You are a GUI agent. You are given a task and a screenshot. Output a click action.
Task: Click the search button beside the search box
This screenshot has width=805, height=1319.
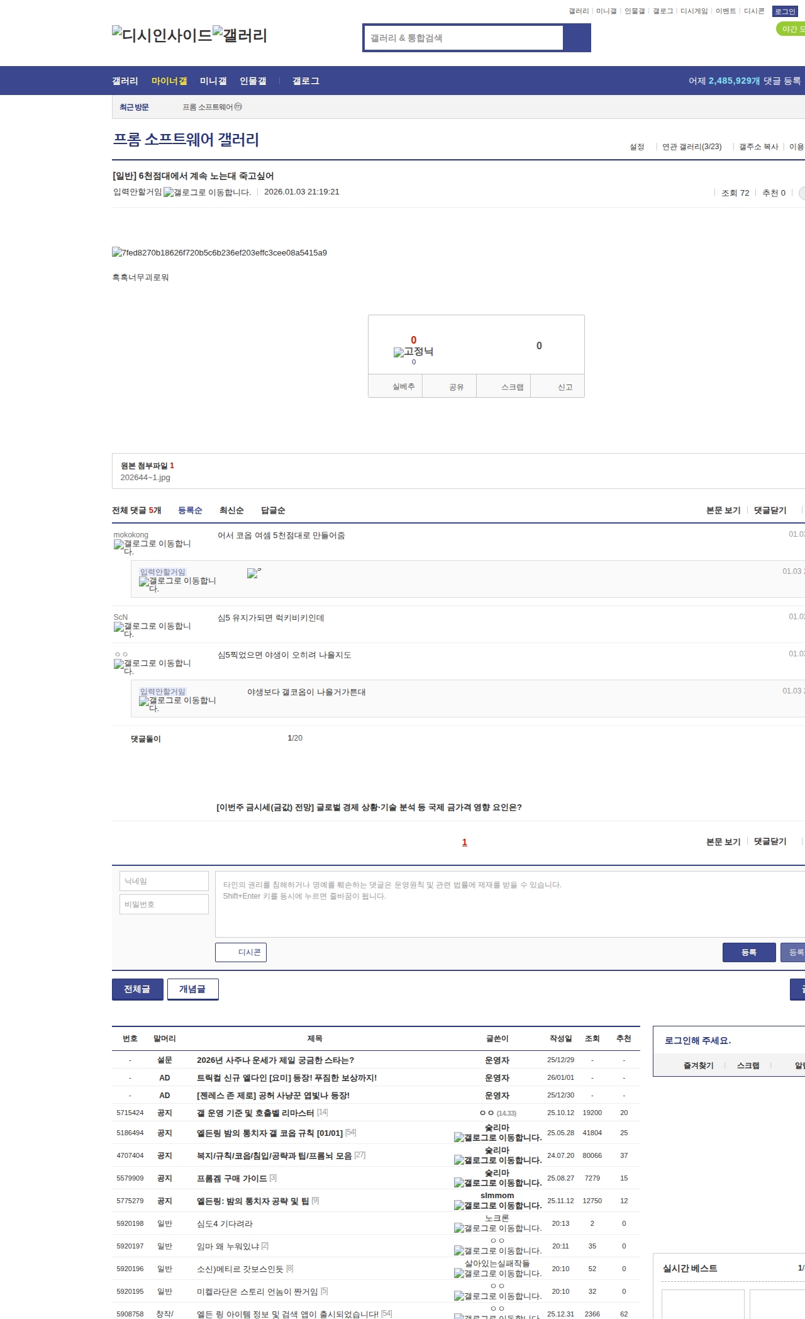point(577,38)
